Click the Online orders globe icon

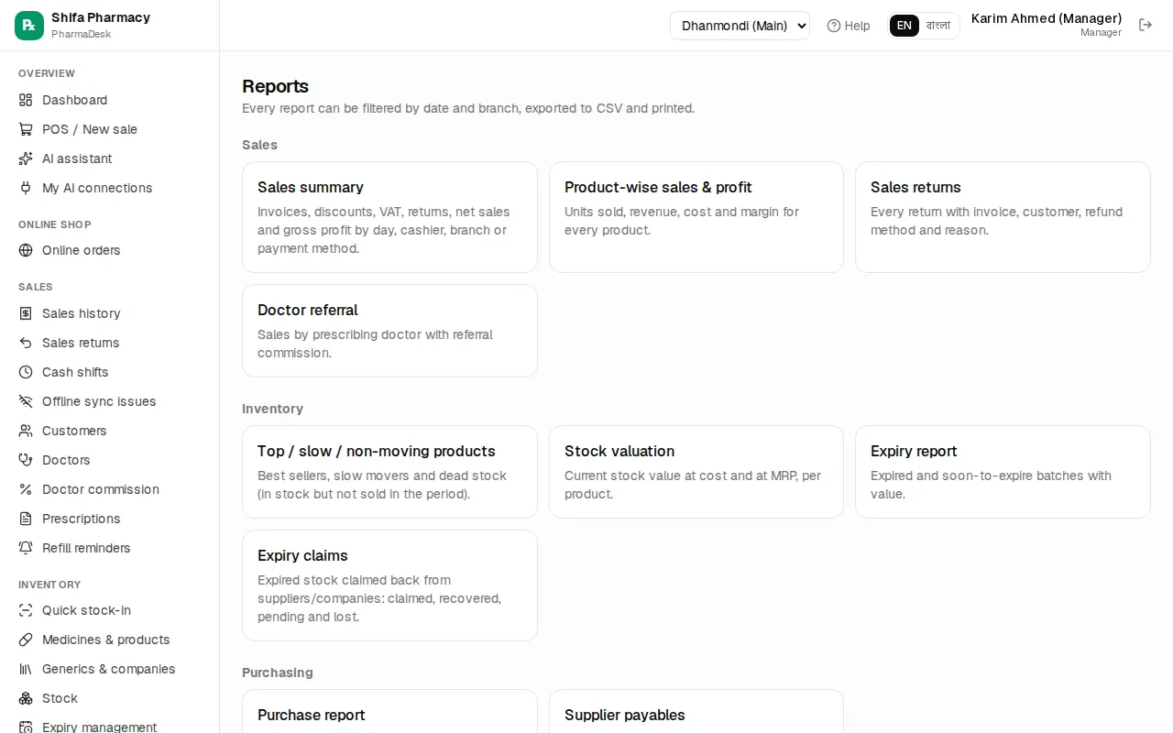(x=26, y=250)
